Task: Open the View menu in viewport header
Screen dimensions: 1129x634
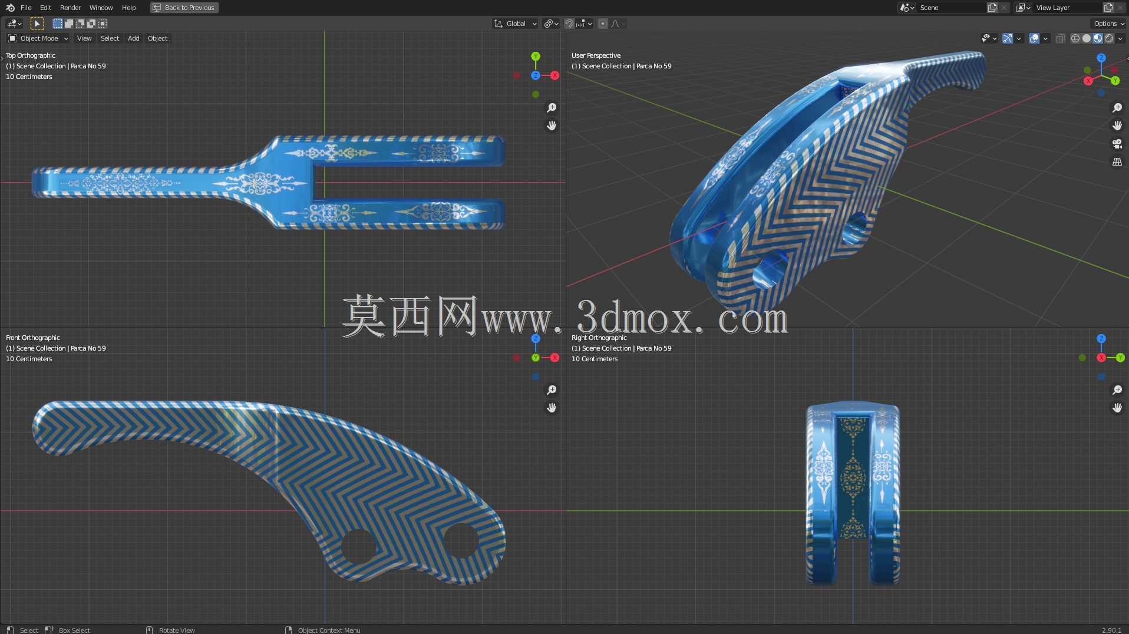Action: tap(84, 38)
